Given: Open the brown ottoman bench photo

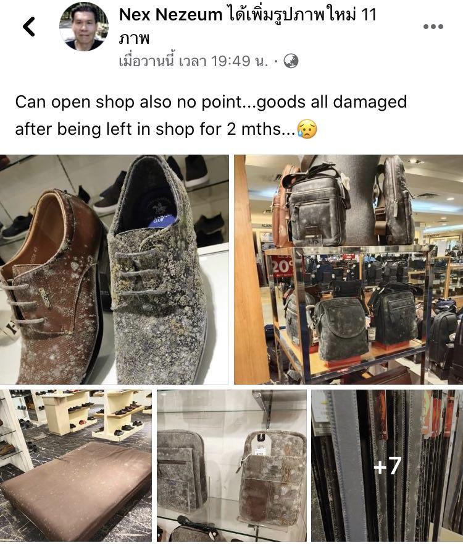Looking at the screenshot, I should point(76,466).
